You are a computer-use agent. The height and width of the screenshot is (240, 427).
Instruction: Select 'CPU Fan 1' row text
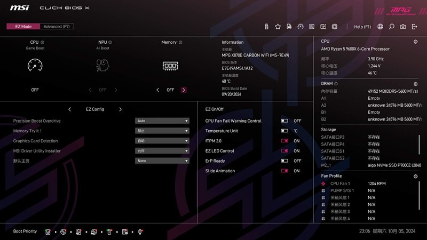(x=340, y=183)
